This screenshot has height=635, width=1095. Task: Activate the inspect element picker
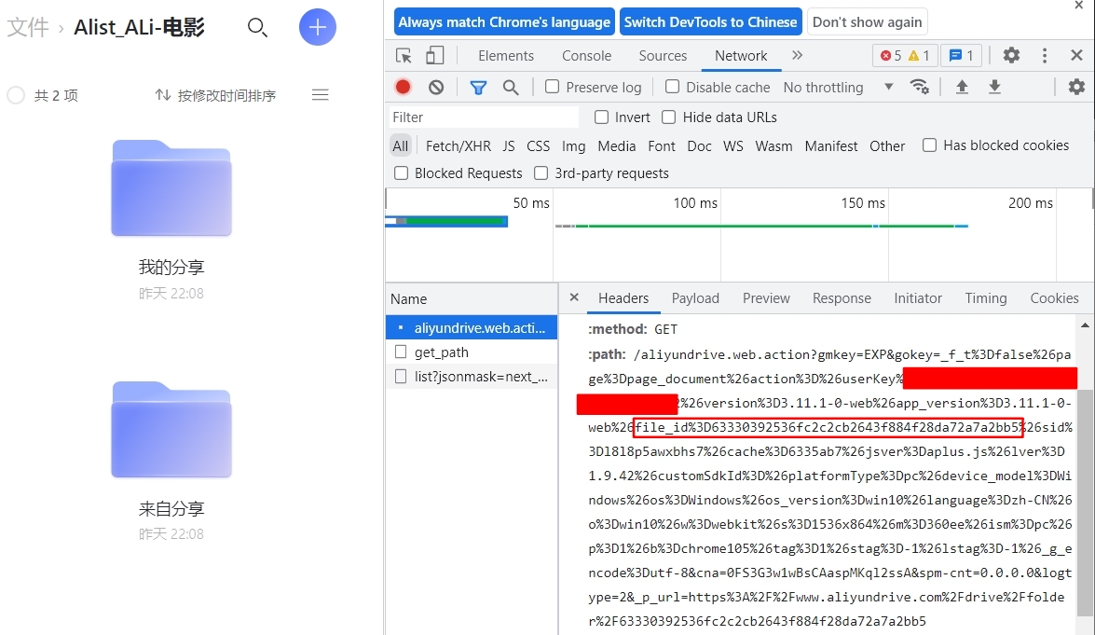click(x=404, y=56)
